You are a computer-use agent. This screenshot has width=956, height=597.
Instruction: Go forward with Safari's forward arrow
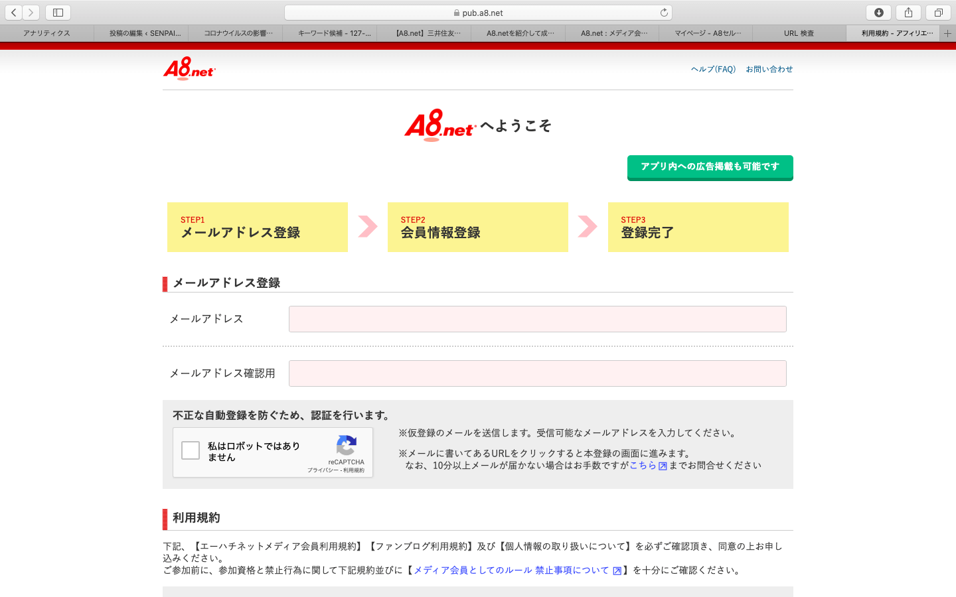coord(31,13)
